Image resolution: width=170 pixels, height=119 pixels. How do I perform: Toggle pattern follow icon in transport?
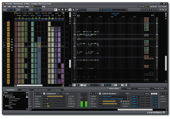tap(70, 10)
